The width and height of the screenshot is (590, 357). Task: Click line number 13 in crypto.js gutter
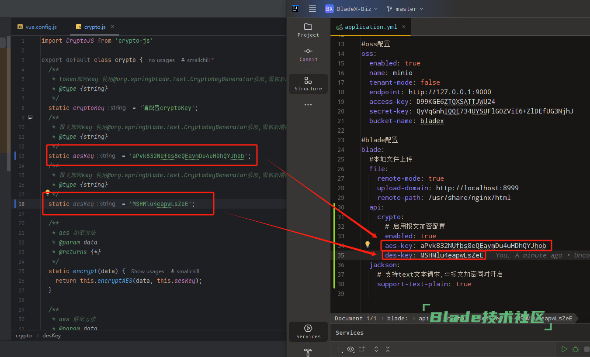click(21, 156)
